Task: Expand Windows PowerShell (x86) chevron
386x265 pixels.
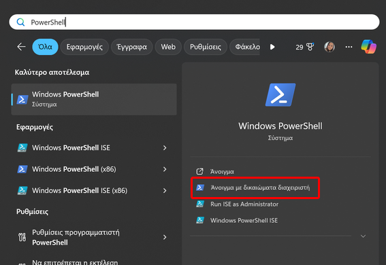Action: (x=165, y=169)
